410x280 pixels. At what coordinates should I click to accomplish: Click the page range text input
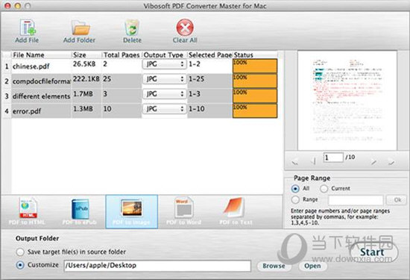[x=356, y=200]
